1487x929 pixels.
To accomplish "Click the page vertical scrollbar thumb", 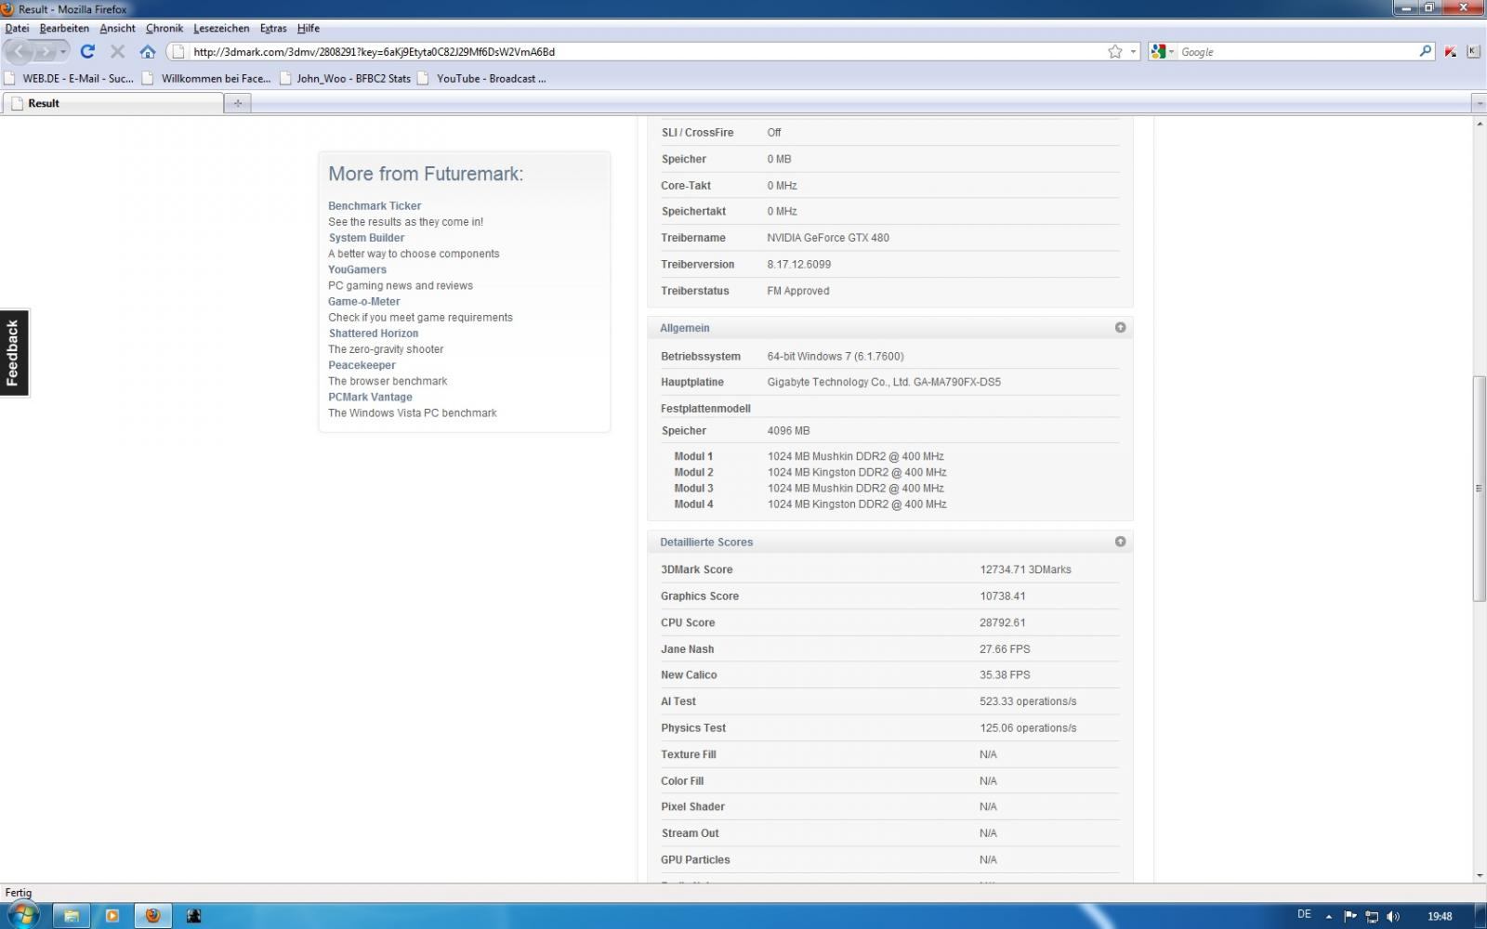I will tap(1479, 489).
